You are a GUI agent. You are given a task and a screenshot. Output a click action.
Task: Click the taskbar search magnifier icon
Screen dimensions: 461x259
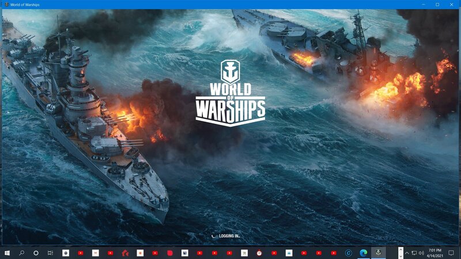22,253
